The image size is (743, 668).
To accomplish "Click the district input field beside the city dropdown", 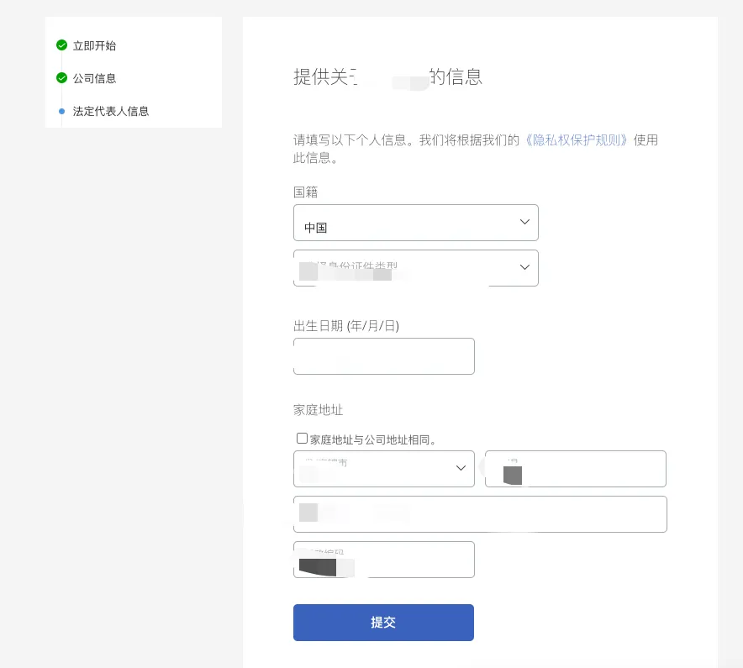I will [x=575, y=469].
